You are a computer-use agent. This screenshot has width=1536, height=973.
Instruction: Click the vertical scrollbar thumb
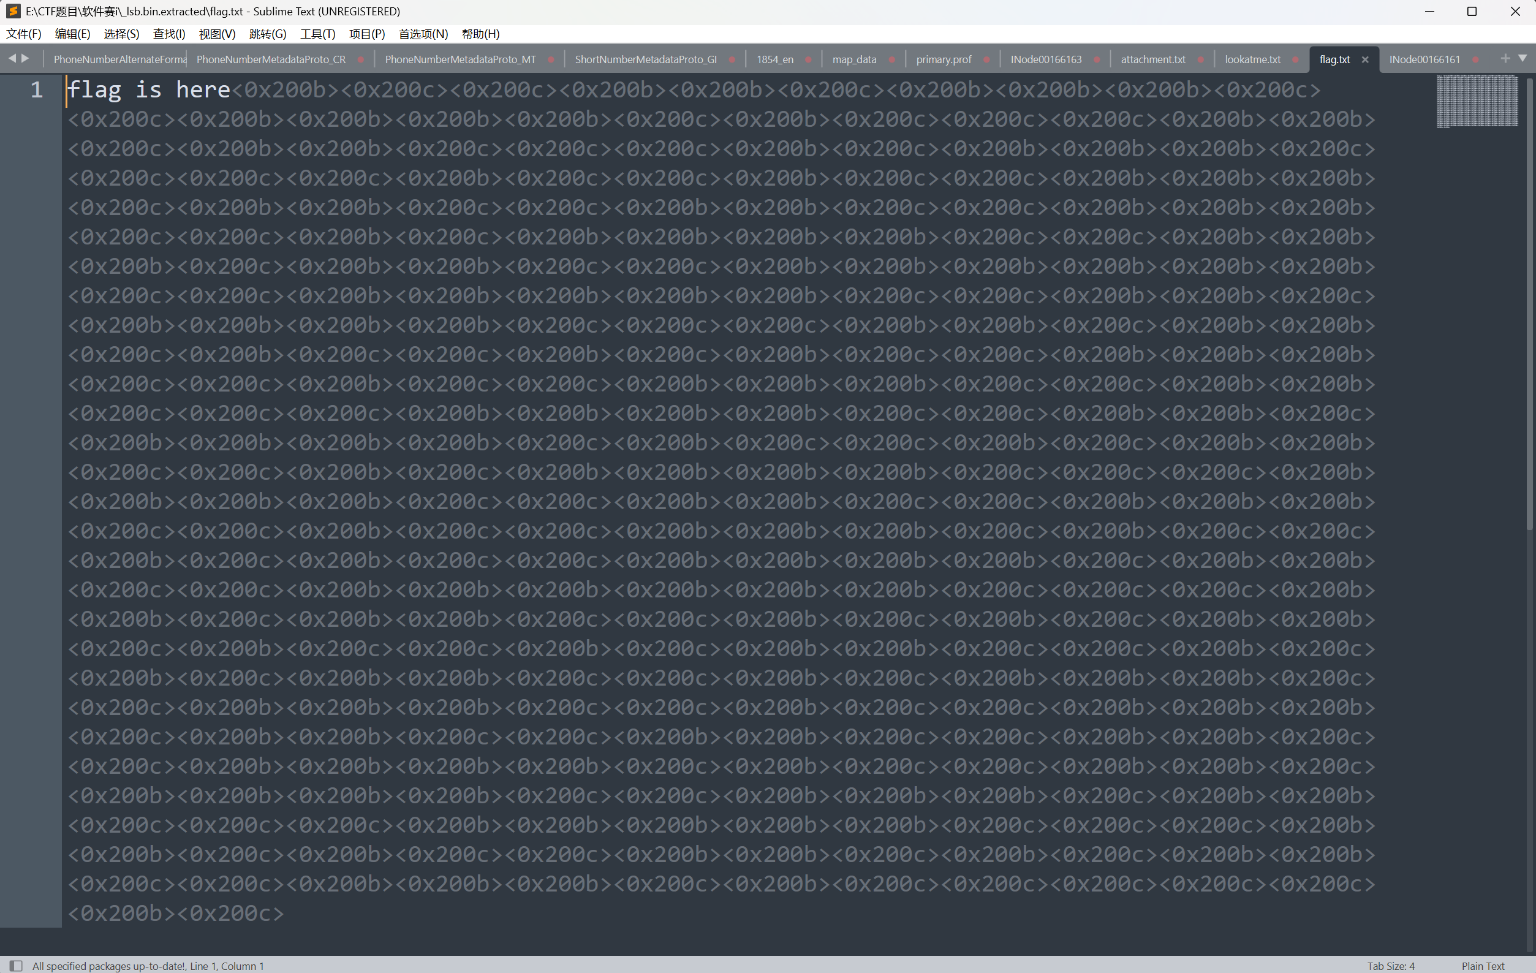pyautogui.click(x=1529, y=303)
